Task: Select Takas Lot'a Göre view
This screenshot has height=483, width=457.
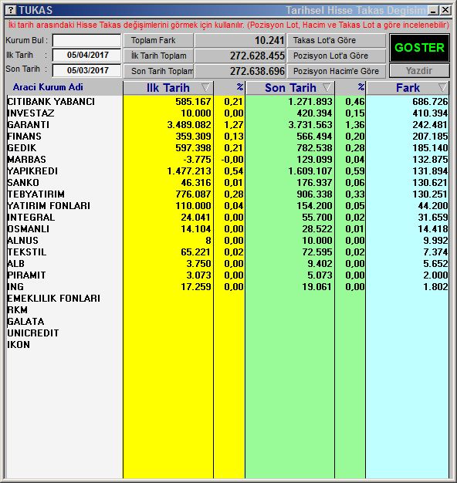Action: 337,40
